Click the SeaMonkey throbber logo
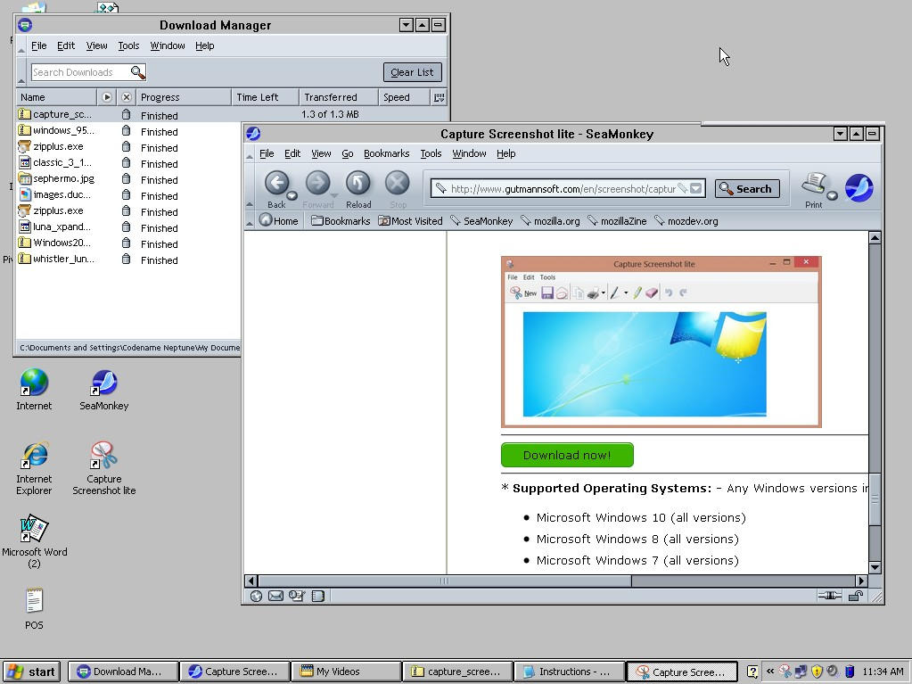Screen dimensions: 912x684 (857, 187)
